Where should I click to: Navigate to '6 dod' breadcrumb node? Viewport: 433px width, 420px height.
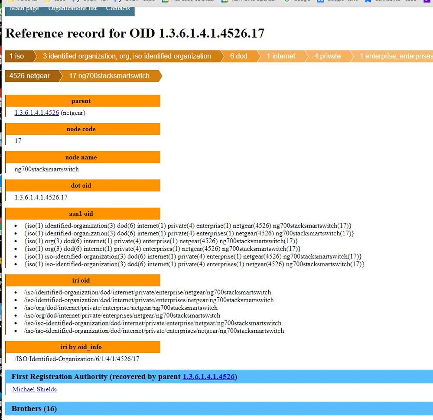click(x=238, y=56)
